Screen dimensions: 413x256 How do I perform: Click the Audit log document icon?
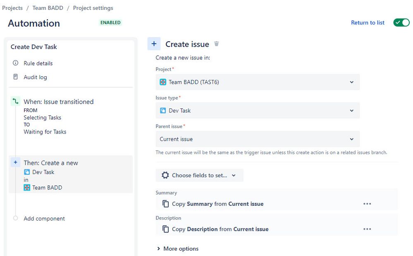click(x=16, y=77)
